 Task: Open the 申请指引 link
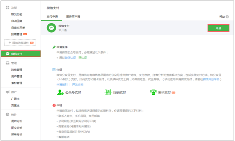coord(62,84)
